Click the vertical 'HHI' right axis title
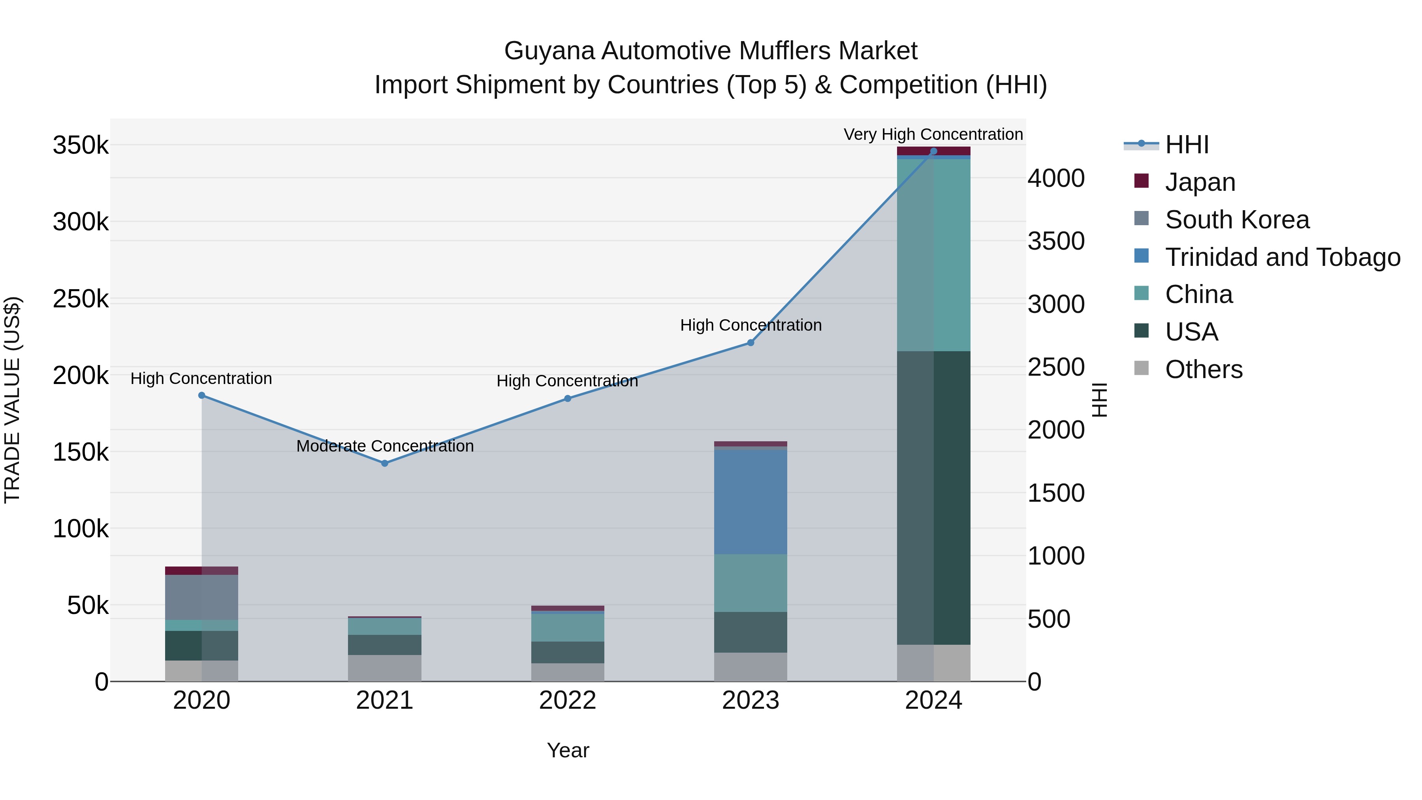Screen dimensions: 1422x800 1100,400
